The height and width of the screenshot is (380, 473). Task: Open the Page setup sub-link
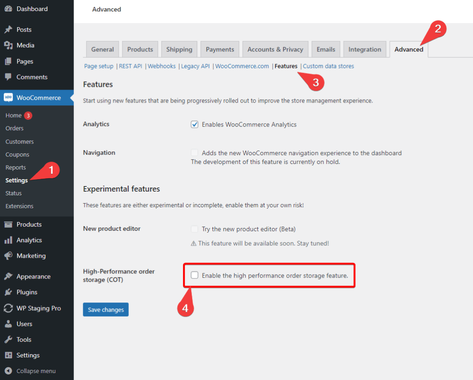[x=99, y=66]
